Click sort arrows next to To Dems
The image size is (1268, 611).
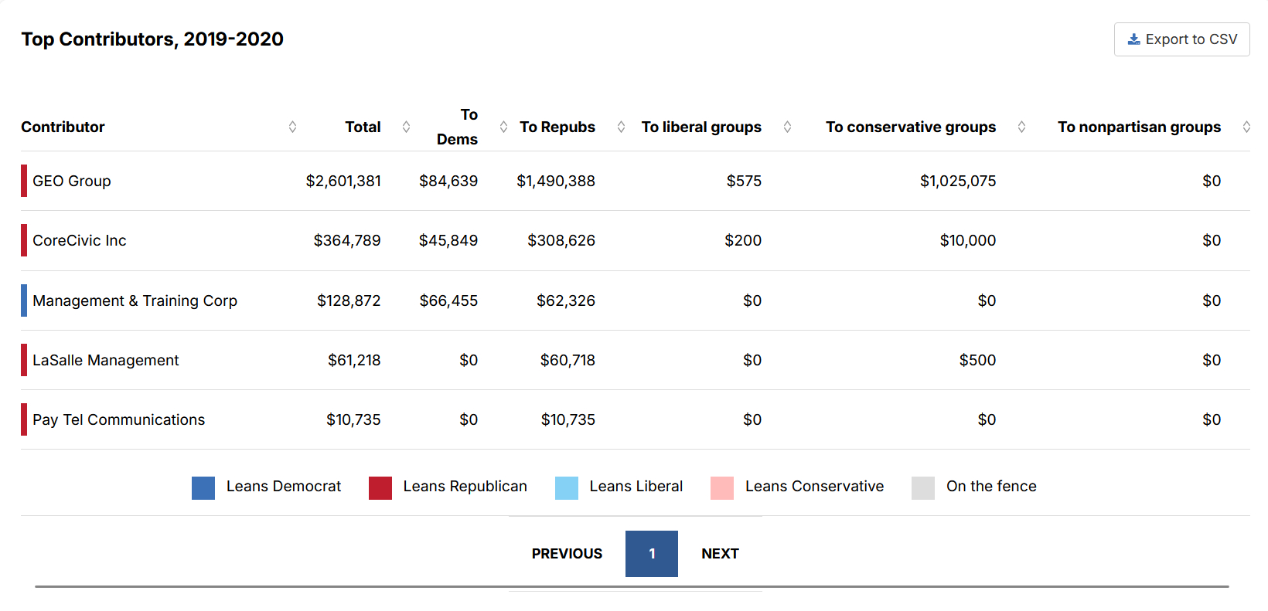(503, 127)
